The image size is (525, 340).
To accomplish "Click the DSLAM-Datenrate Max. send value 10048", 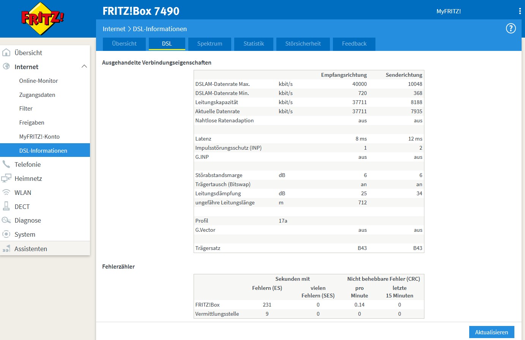I will point(415,84).
